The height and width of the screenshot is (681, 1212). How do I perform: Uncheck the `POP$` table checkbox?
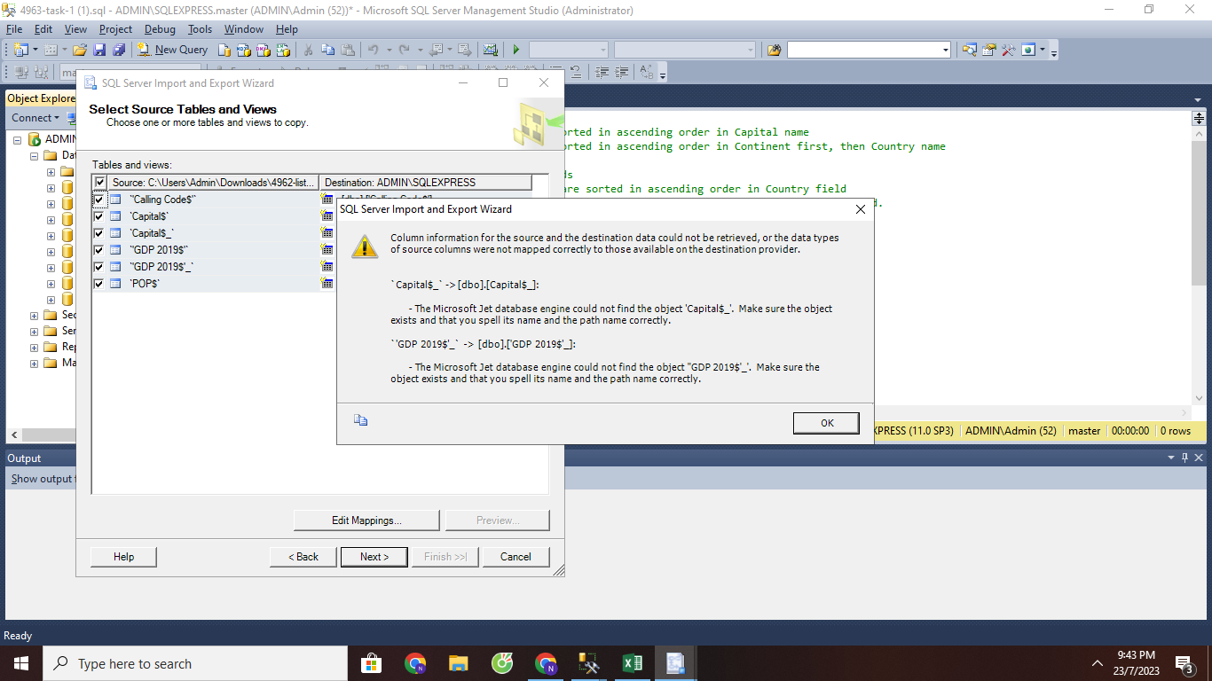[x=98, y=284]
